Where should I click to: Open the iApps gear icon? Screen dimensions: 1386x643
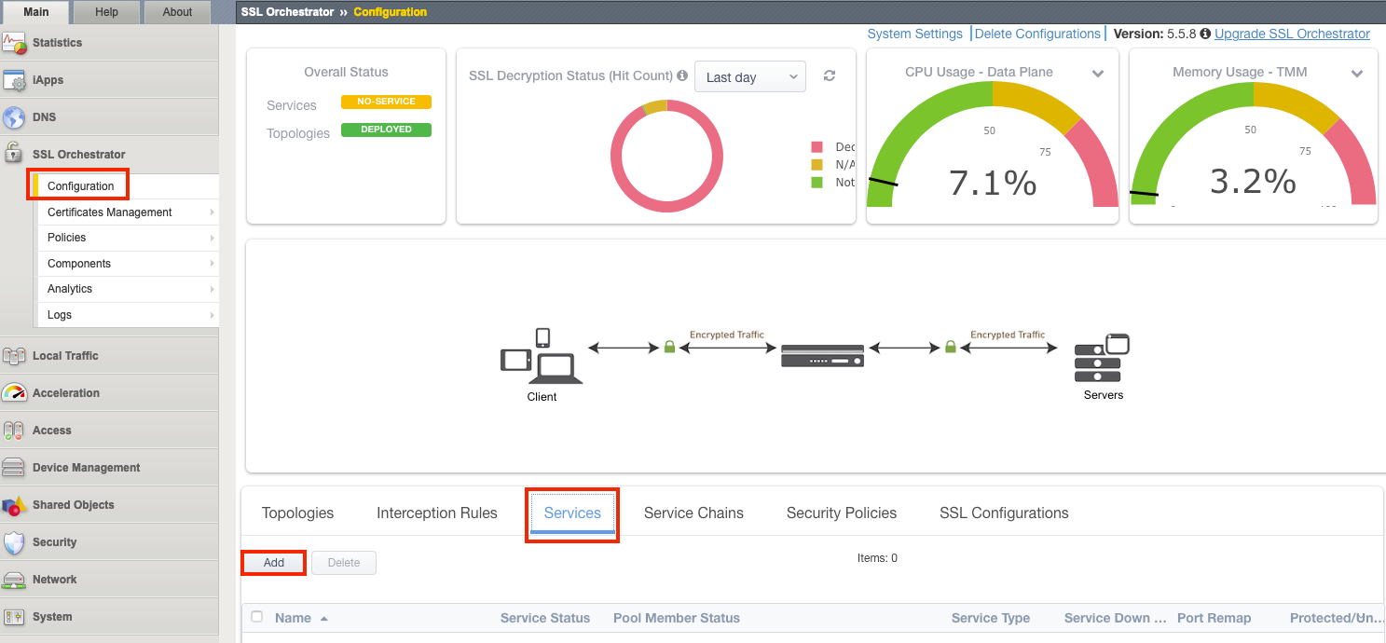pos(14,80)
